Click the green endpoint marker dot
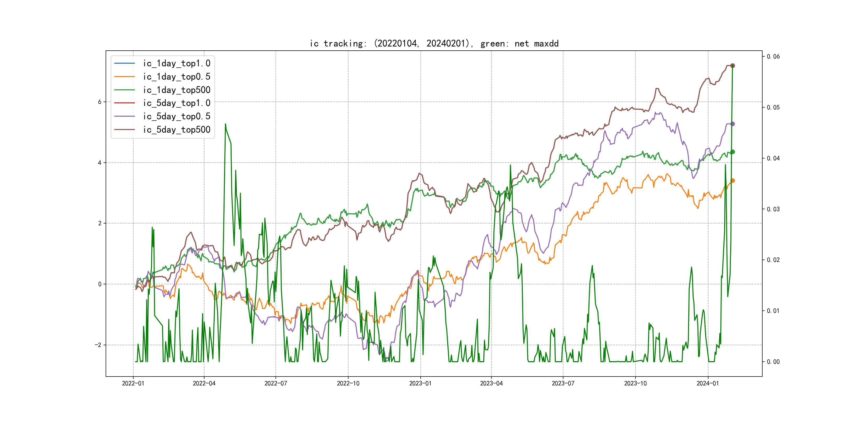Image resolution: width=847 pixels, height=423 pixels. pos(732,152)
